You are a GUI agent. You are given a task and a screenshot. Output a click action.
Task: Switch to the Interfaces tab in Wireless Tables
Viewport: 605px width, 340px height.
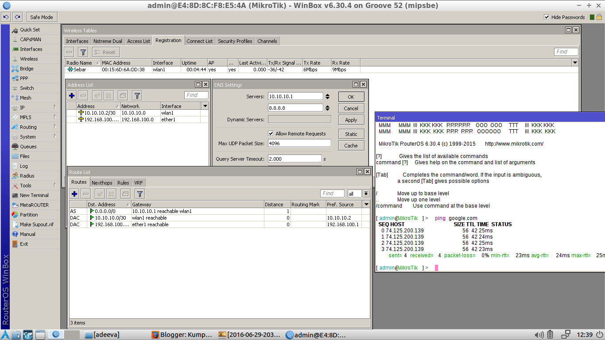pos(77,41)
